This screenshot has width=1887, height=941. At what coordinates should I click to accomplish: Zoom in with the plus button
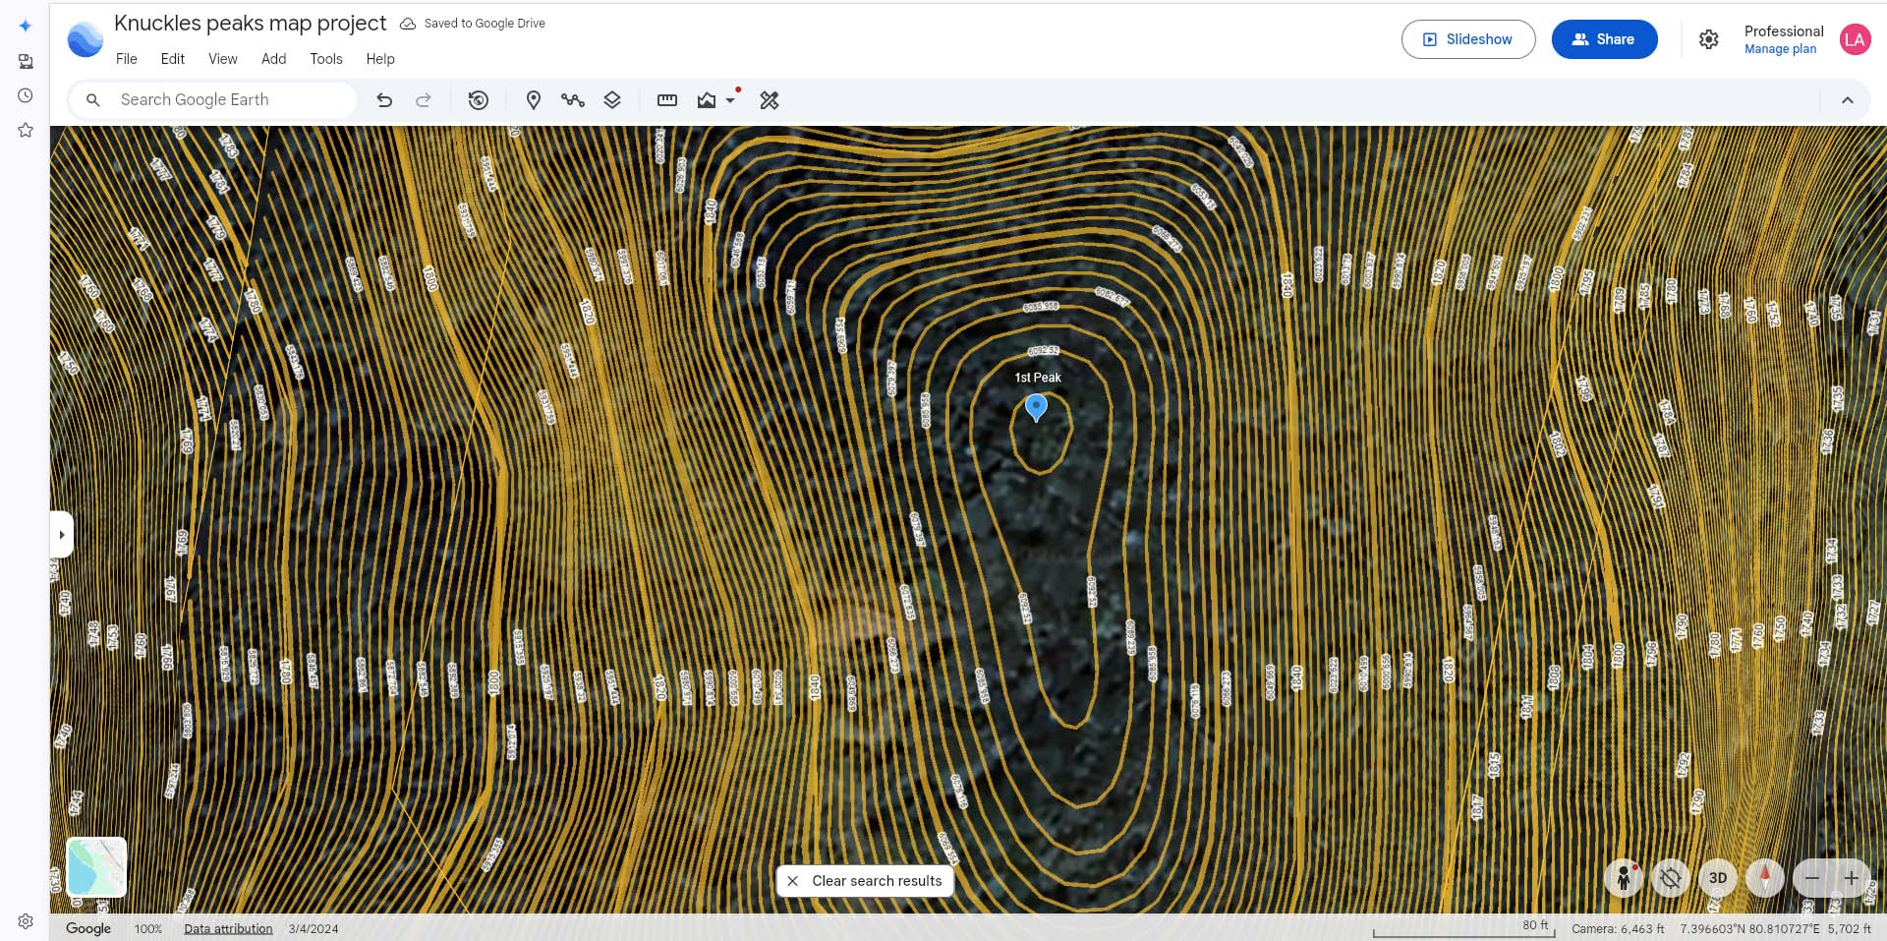tap(1852, 878)
